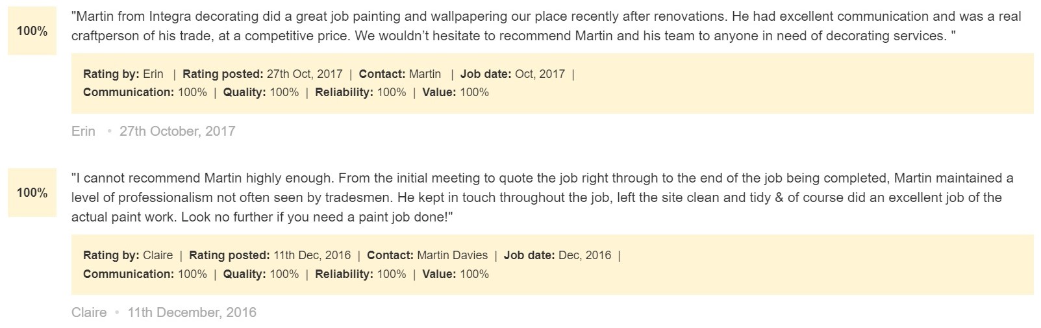Screen dimensions: 1041x328
Task: Click Claire's review text recommending Martin
Action: pos(542,197)
